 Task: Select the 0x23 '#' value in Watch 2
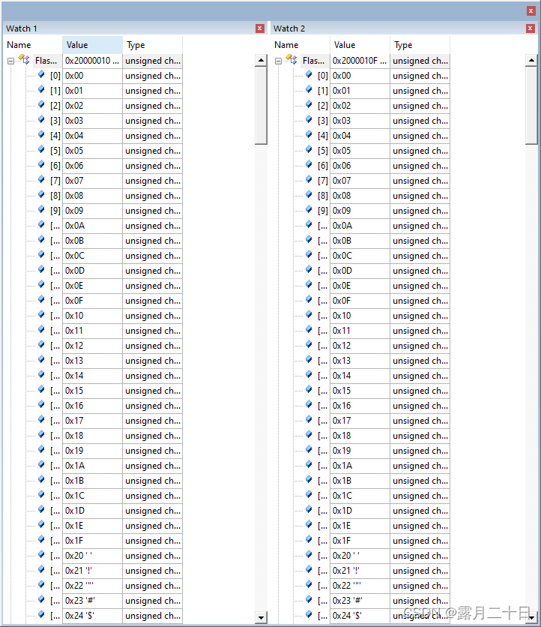pos(360,601)
